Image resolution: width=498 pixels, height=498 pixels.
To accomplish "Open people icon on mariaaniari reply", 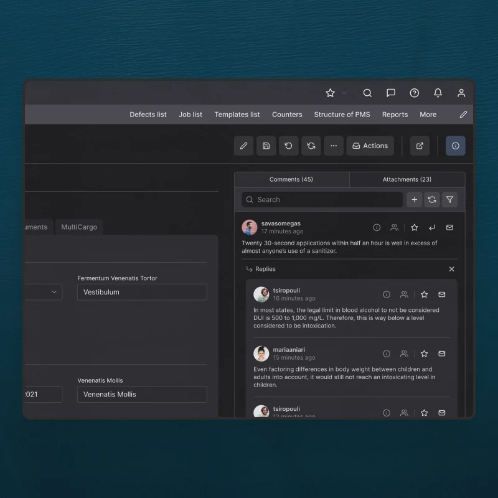I will [x=404, y=354].
